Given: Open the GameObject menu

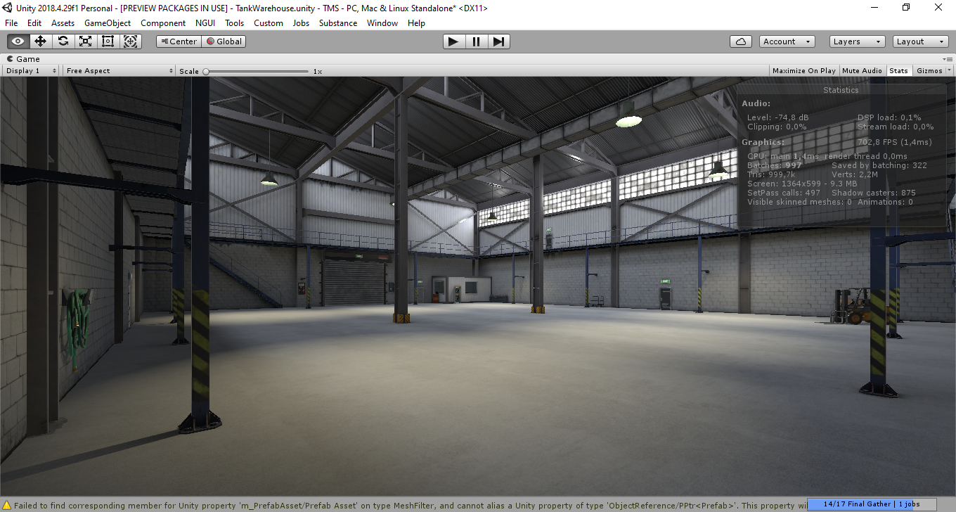Looking at the screenshot, I should click(108, 23).
